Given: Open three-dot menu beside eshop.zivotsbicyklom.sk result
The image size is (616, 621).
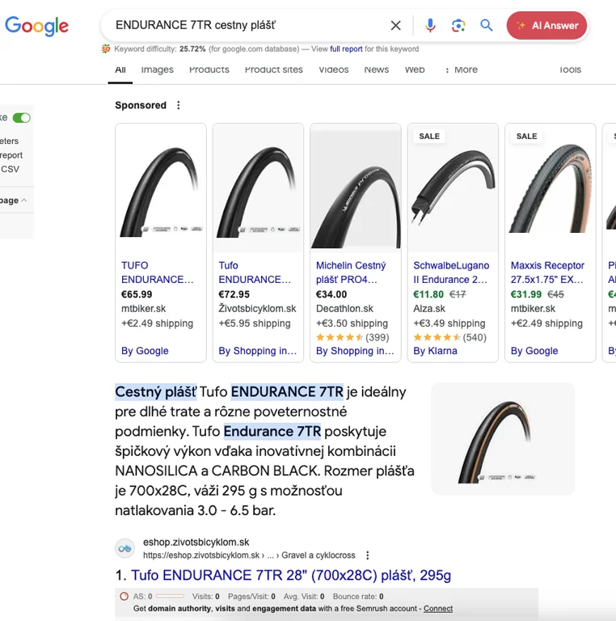Looking at the screenshot, I should [x=368, y=556].
